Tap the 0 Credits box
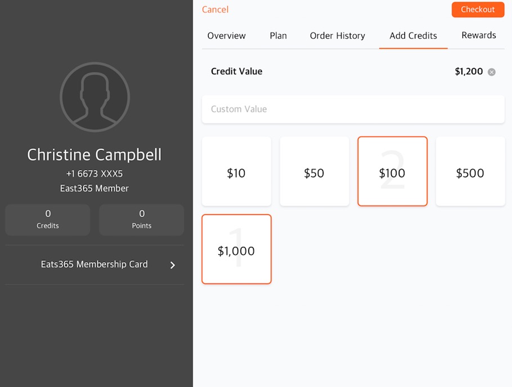The width and height of the screenshot is (512, 387). [x=48, y=220]
